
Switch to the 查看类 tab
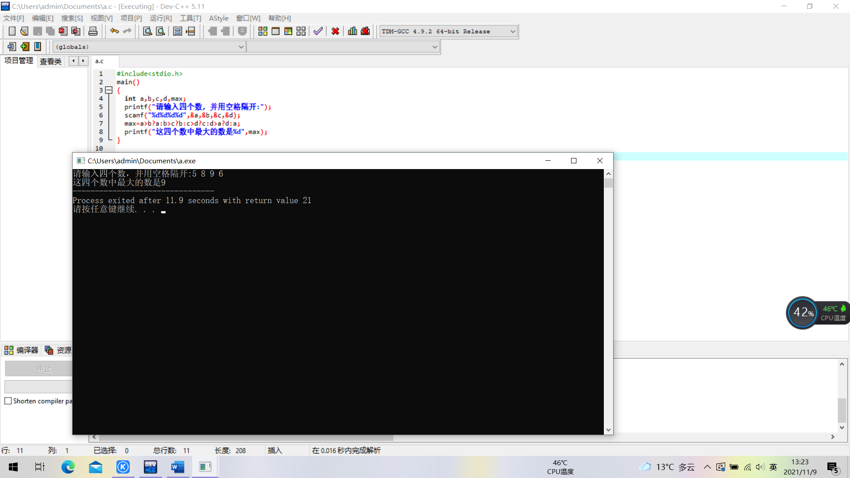click(x=50, y=62)
